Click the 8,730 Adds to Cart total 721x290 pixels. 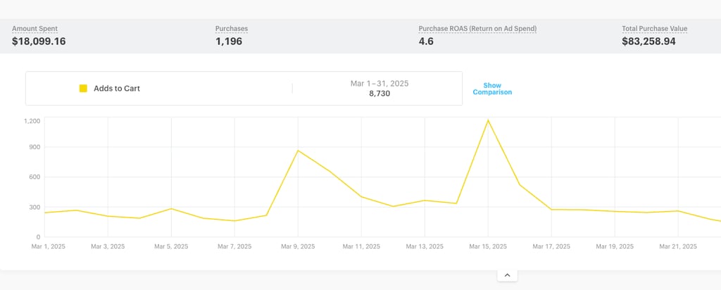pyautogui.click(x=379, y=94)
